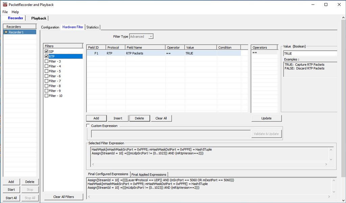Open the Filter Type dropdown
This screenshot has height=203, width=346.
(x=151, y=37)
